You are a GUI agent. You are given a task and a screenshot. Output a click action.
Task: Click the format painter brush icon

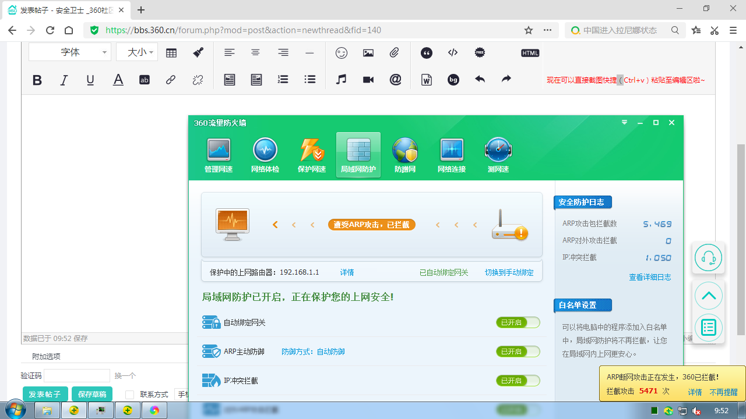[x=198, y=53]
